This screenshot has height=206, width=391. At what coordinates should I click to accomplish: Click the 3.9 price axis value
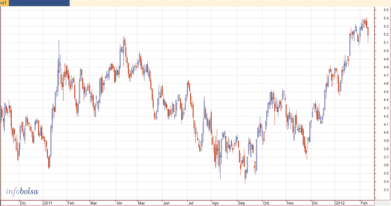pos(386,141)
